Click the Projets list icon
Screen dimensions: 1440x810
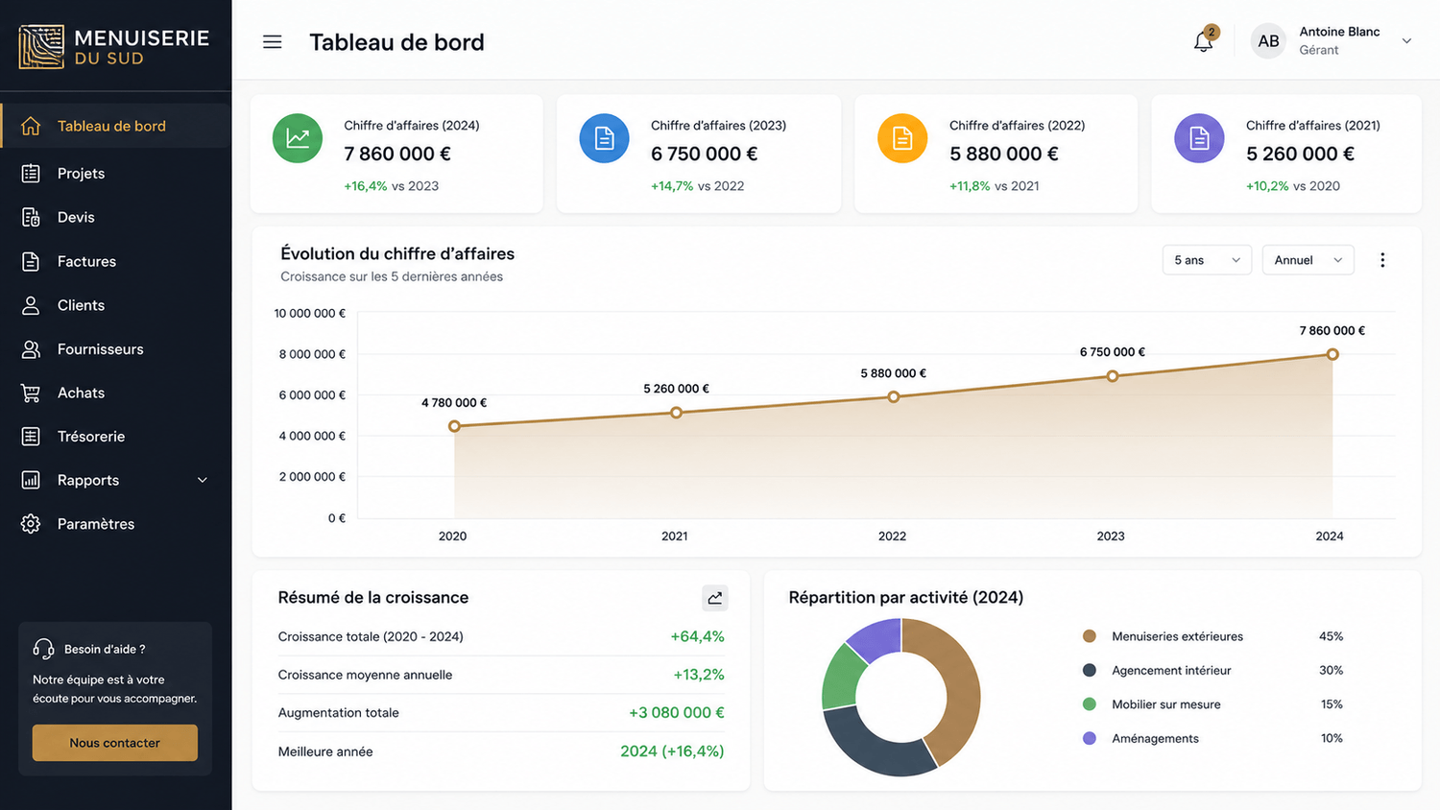31,174
